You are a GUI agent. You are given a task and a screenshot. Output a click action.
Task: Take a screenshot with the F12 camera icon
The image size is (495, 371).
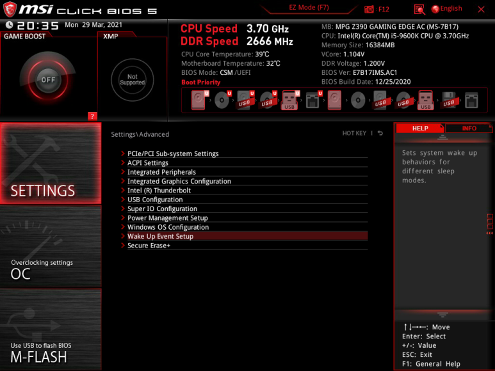[x=369, y=9]
